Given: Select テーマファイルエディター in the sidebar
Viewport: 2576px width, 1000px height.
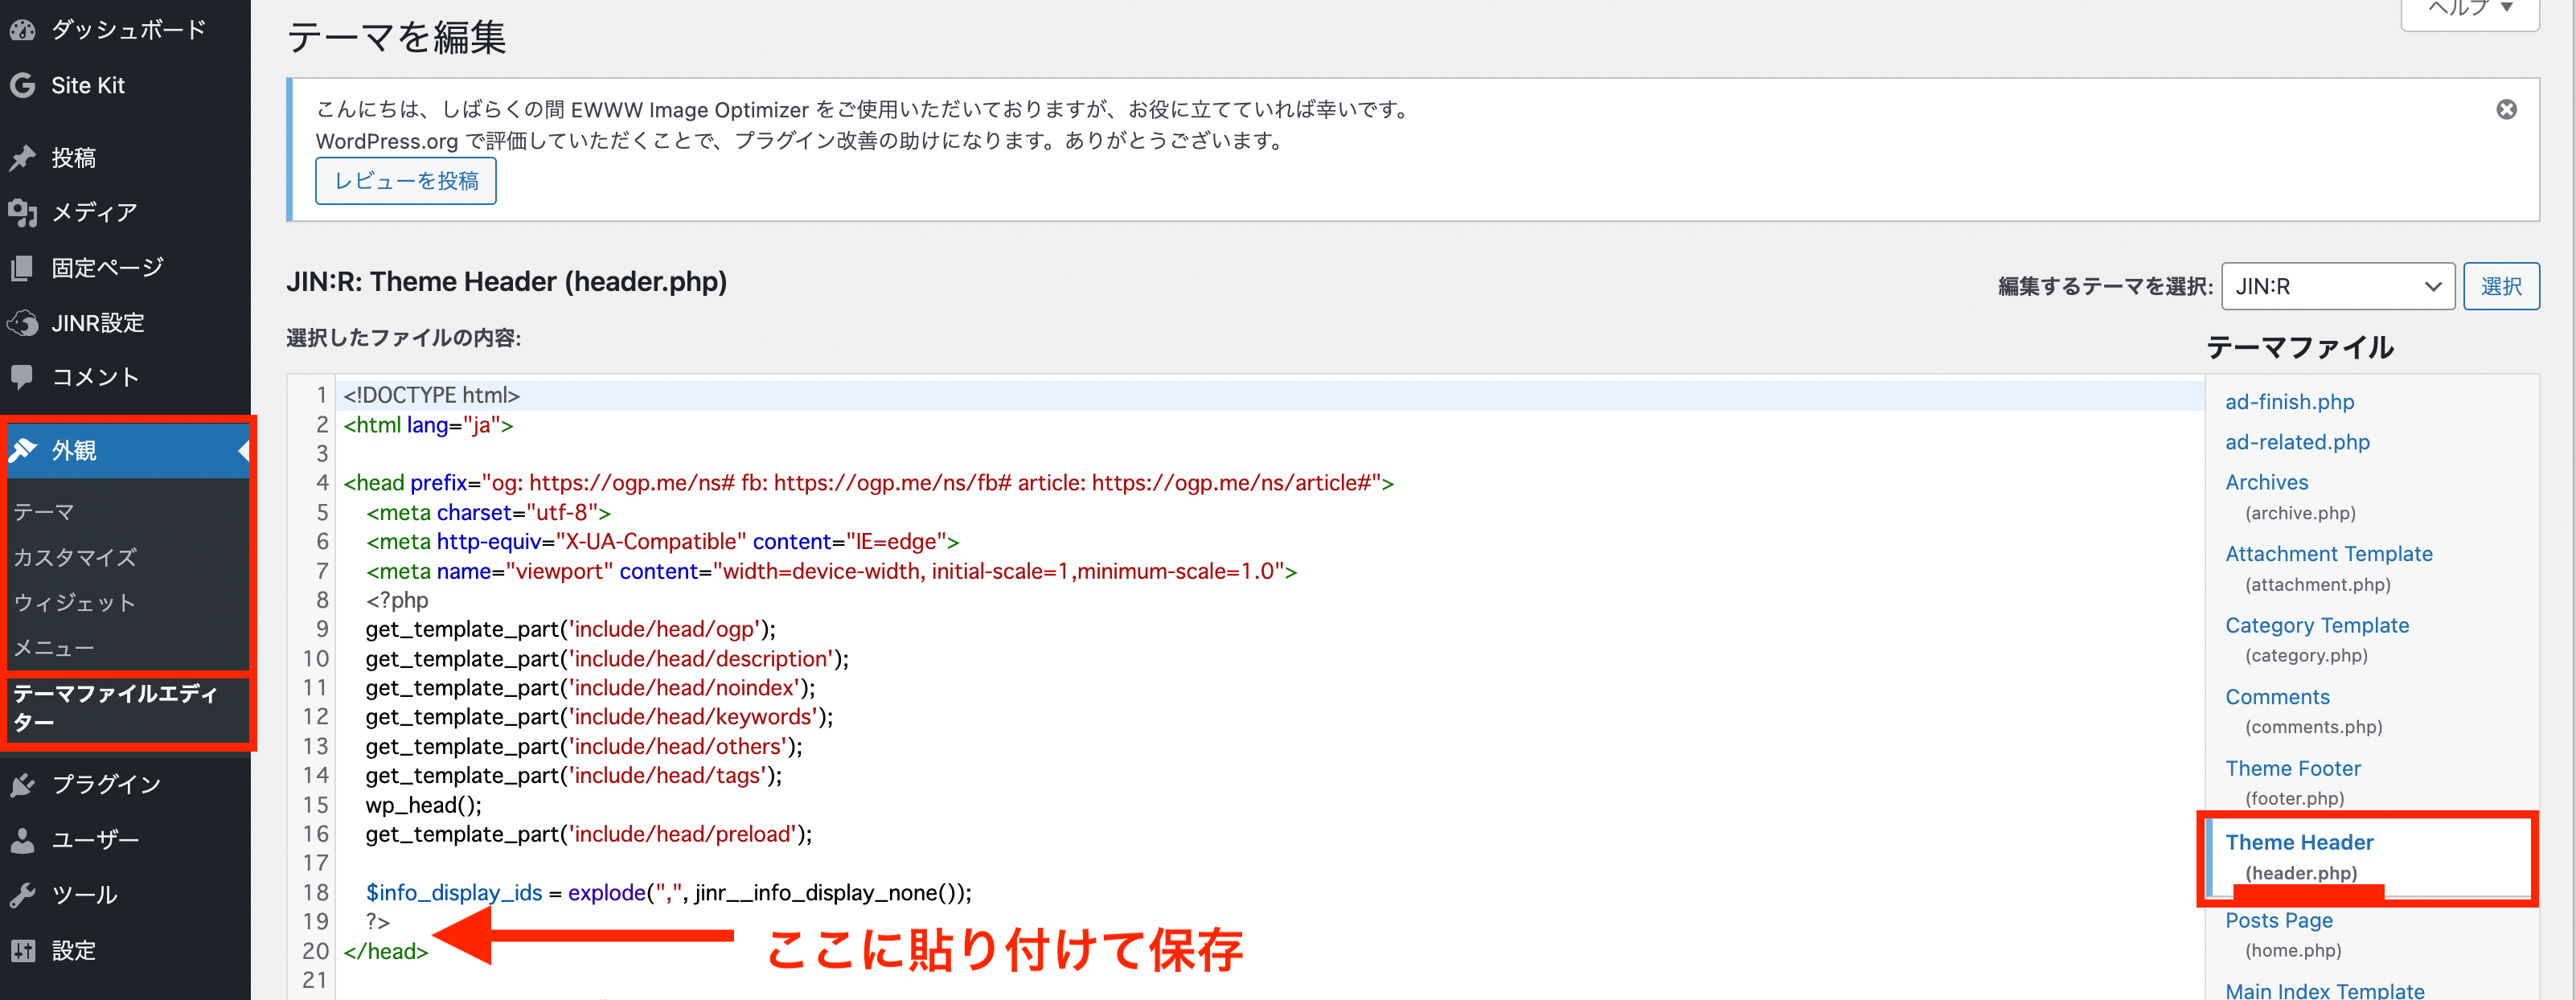Looking at the screenshot, I should 120,710.
